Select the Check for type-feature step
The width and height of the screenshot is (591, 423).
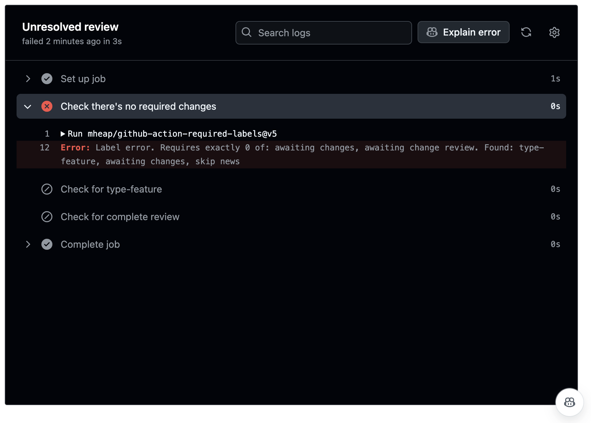coord(111,189)
